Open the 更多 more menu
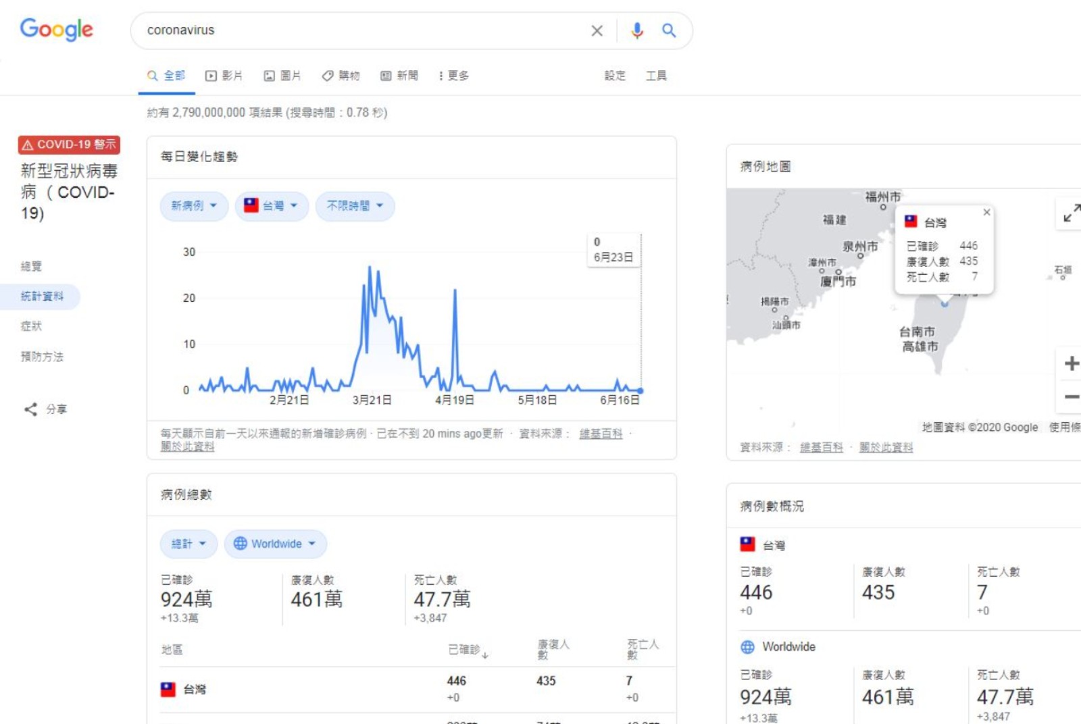The image size is (1081, 724). point(453,76)
